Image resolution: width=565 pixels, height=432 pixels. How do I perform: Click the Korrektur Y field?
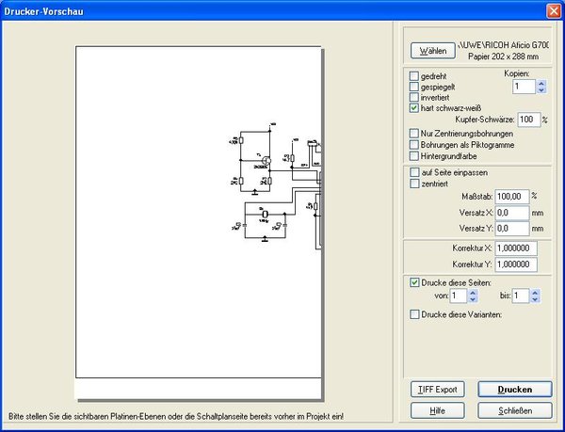[x=516, y=264]
